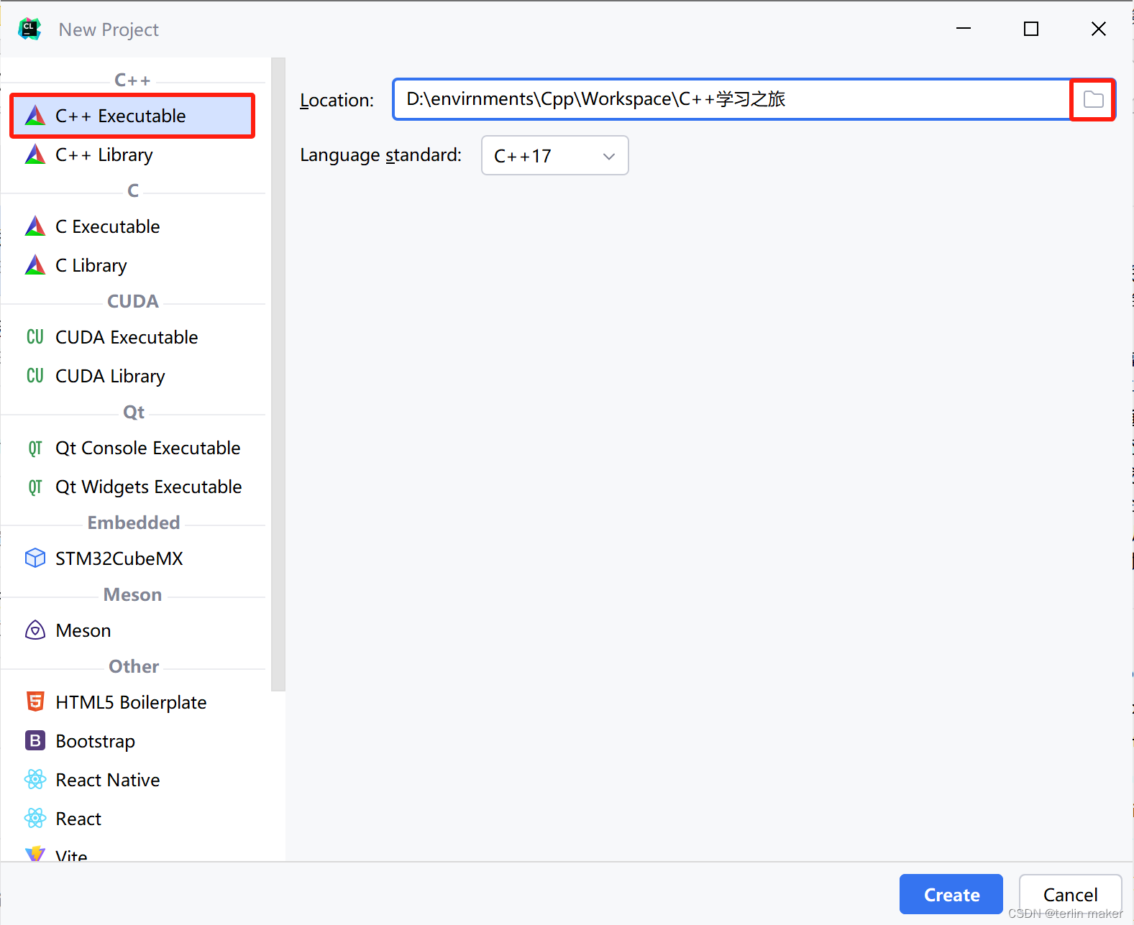The height and width of the screenshot is (925, 1134).
Task: Choose C Executable from the list
Action: (x=132, y=226)
